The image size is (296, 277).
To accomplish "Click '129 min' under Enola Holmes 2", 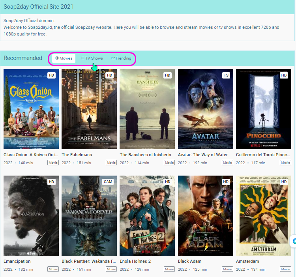I will (142, 270).
